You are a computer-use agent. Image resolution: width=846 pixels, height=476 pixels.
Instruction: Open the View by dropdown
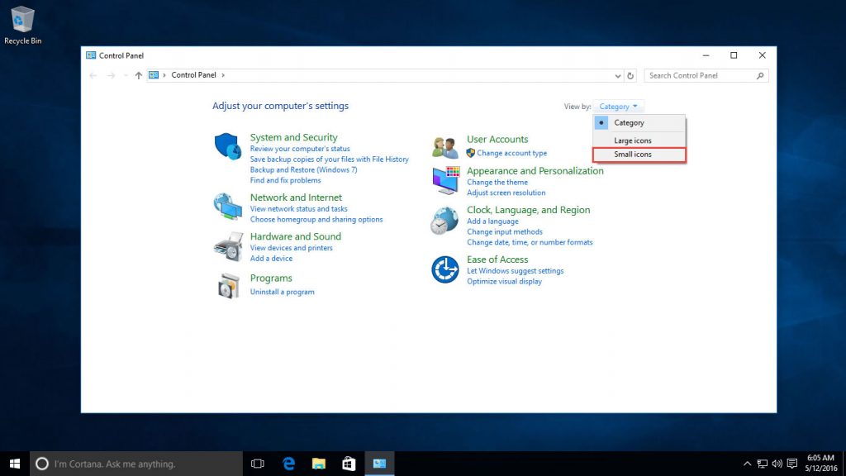pyautogui.click(x=618, y=106)
